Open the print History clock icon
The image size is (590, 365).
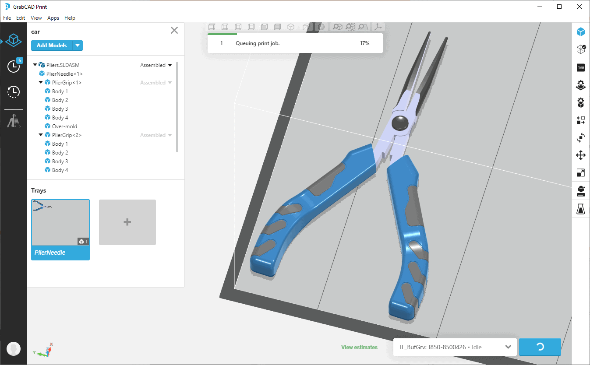[14, 92]
